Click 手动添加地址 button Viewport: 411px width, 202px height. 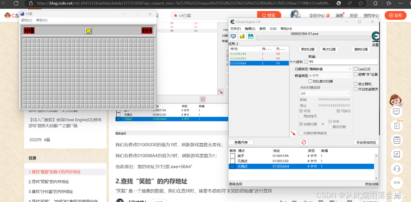click(366, 142)
